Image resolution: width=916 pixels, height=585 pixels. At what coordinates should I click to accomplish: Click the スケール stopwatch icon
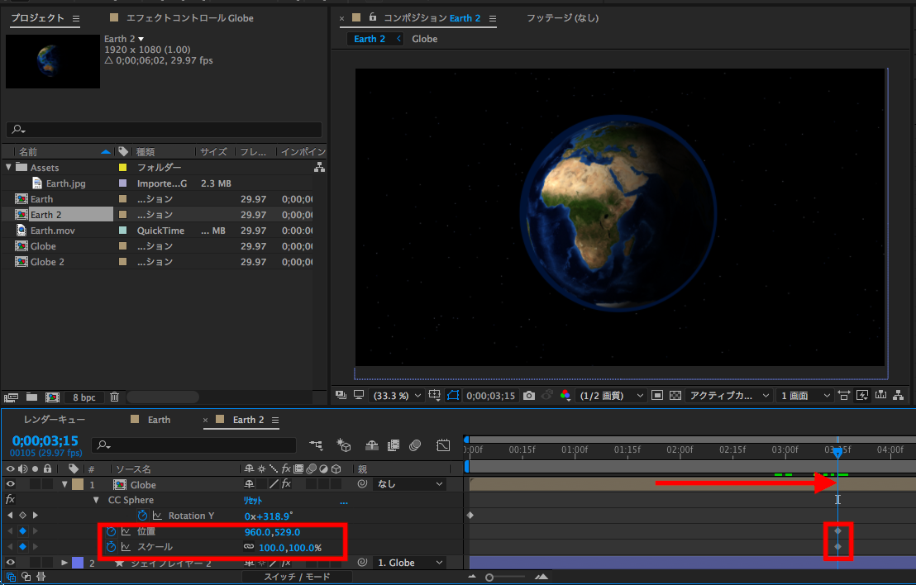112,547
